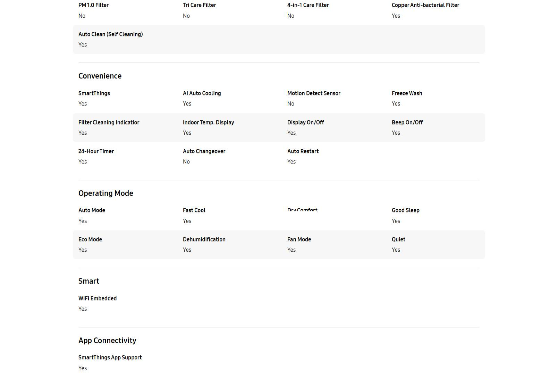Click the App Connectivity heading

[107, 341]
